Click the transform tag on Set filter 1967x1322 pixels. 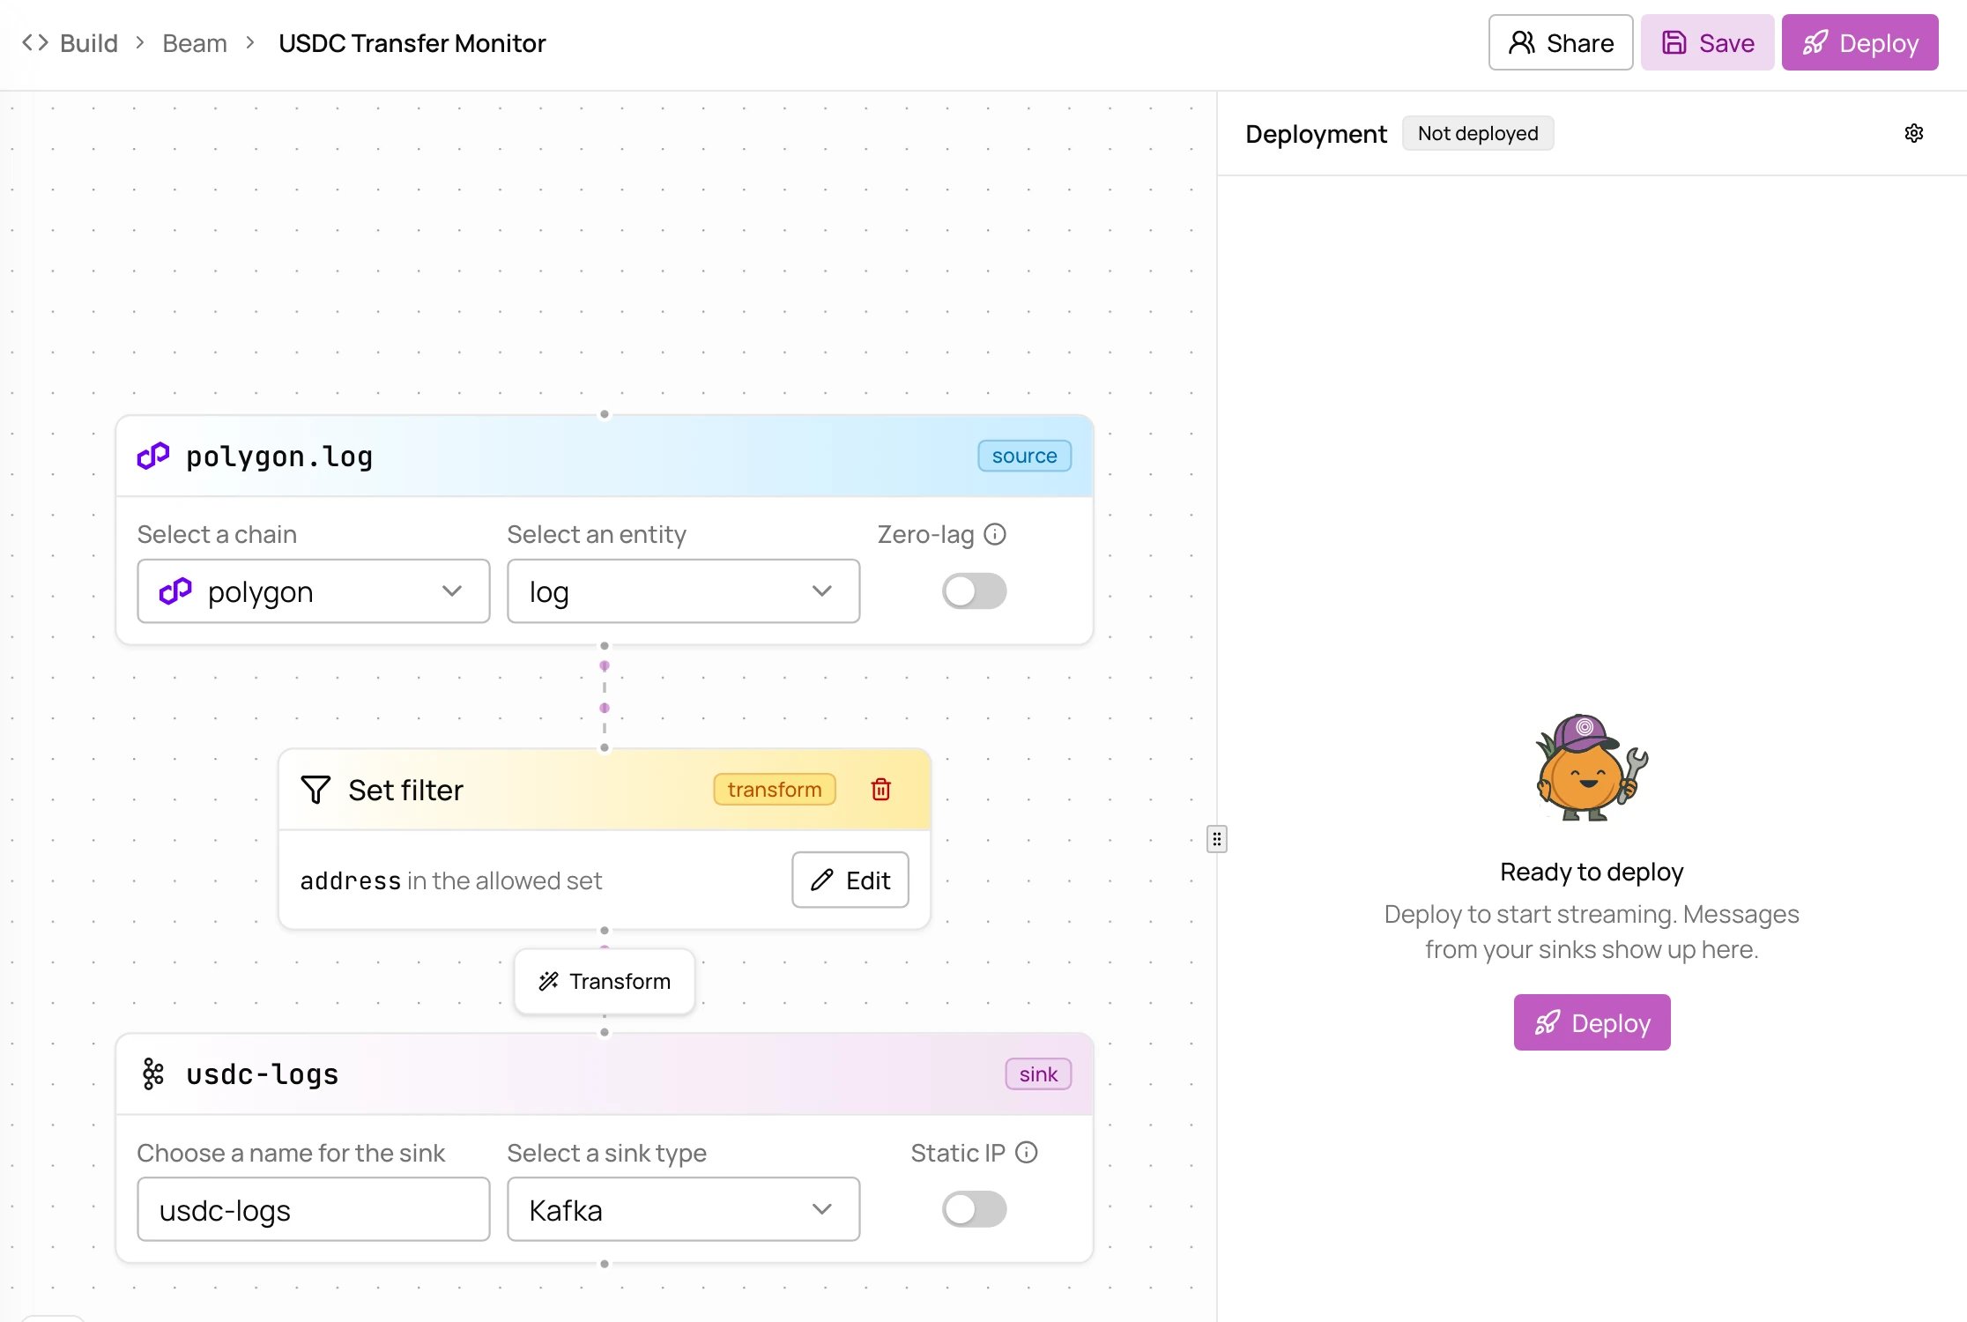775,789
